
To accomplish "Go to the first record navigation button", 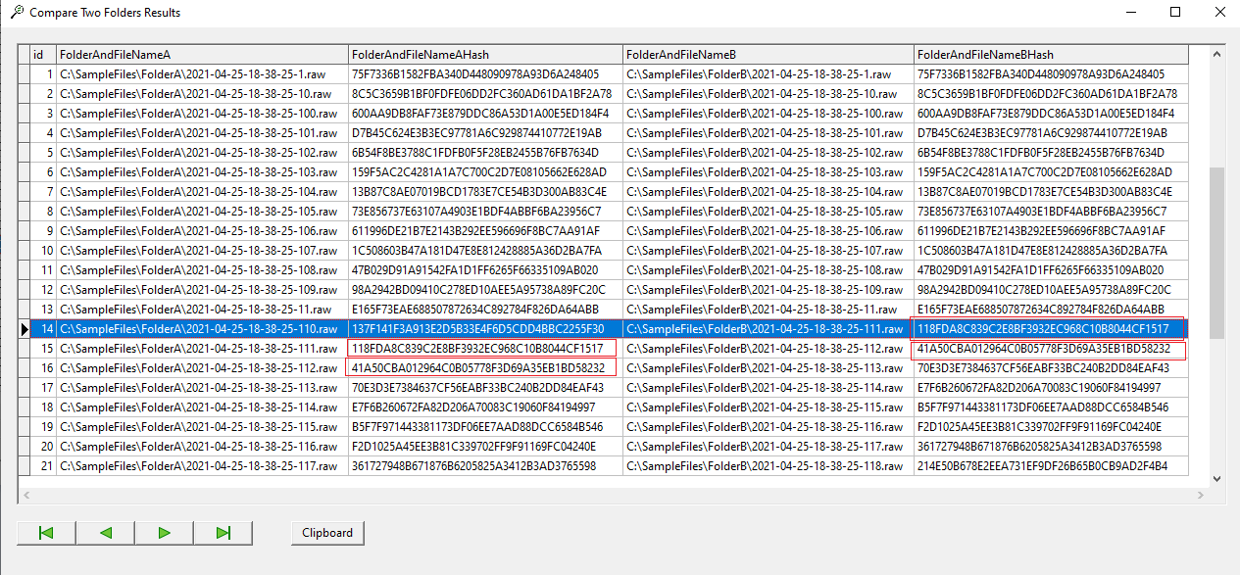I will pos(46,533).
